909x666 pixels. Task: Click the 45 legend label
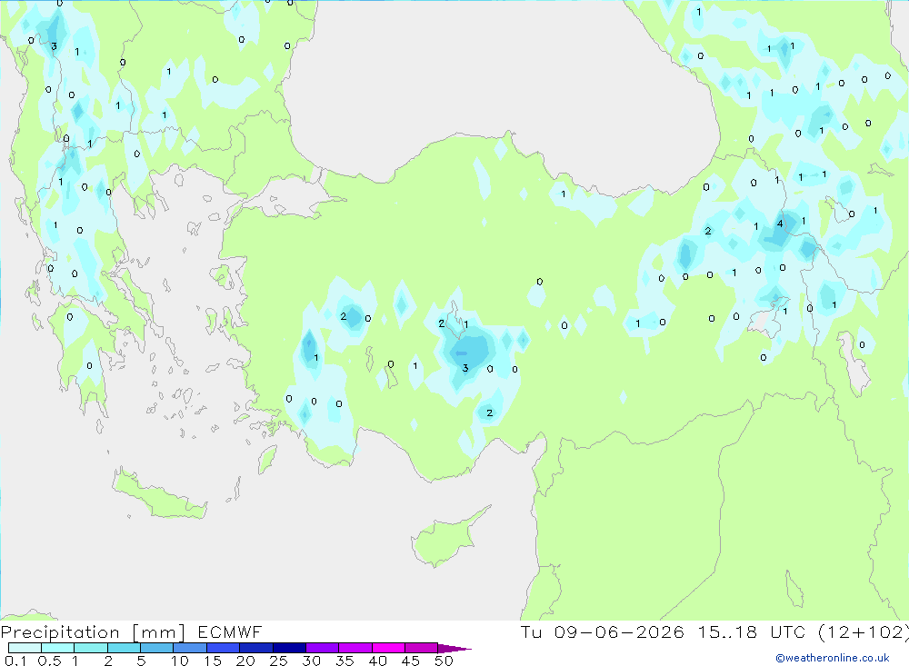[x=411, y=661]
